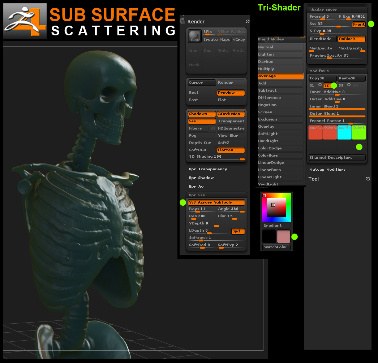Toggle the OnBlack option
Image resolution: width=378 pixels, height=363 pixels.
[x=352, y=39]
